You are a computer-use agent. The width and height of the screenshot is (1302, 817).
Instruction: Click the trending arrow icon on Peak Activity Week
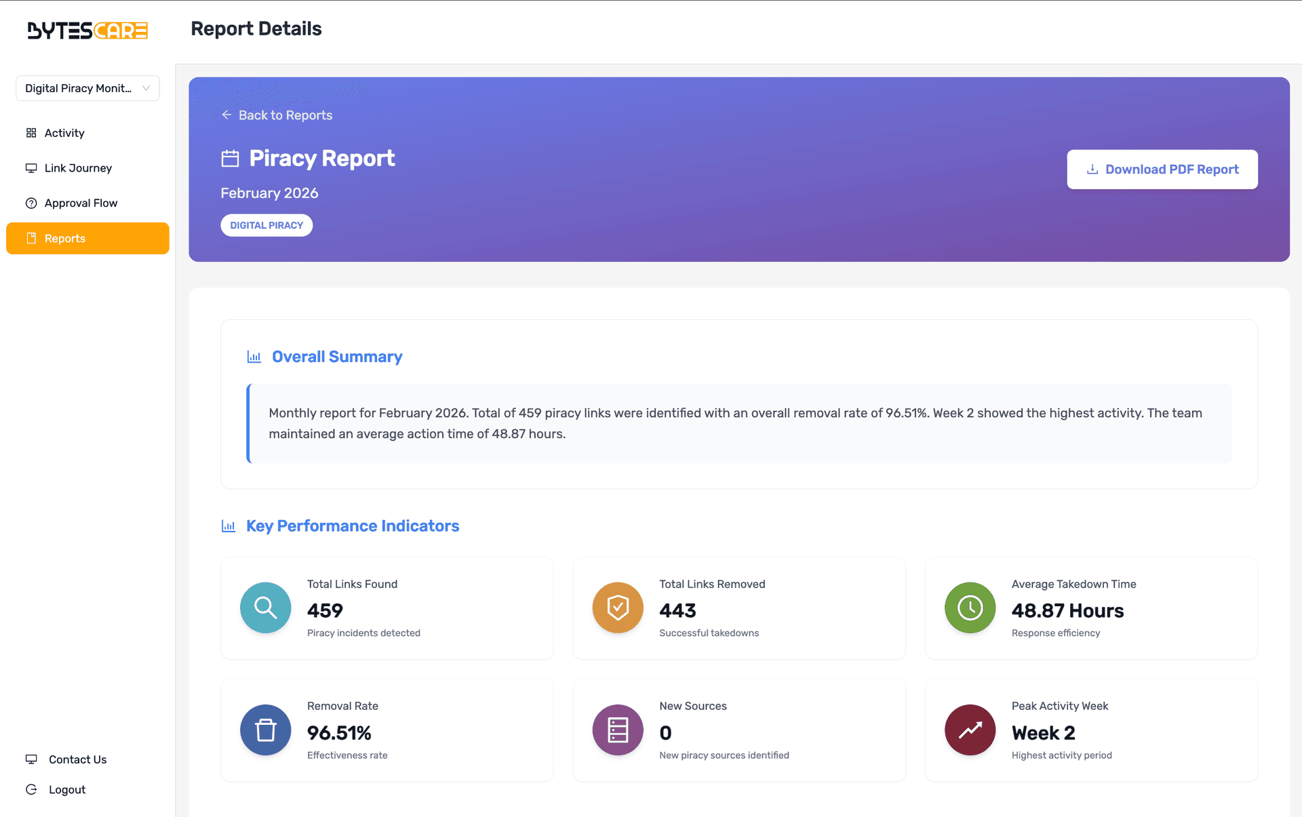pos(970,730)
